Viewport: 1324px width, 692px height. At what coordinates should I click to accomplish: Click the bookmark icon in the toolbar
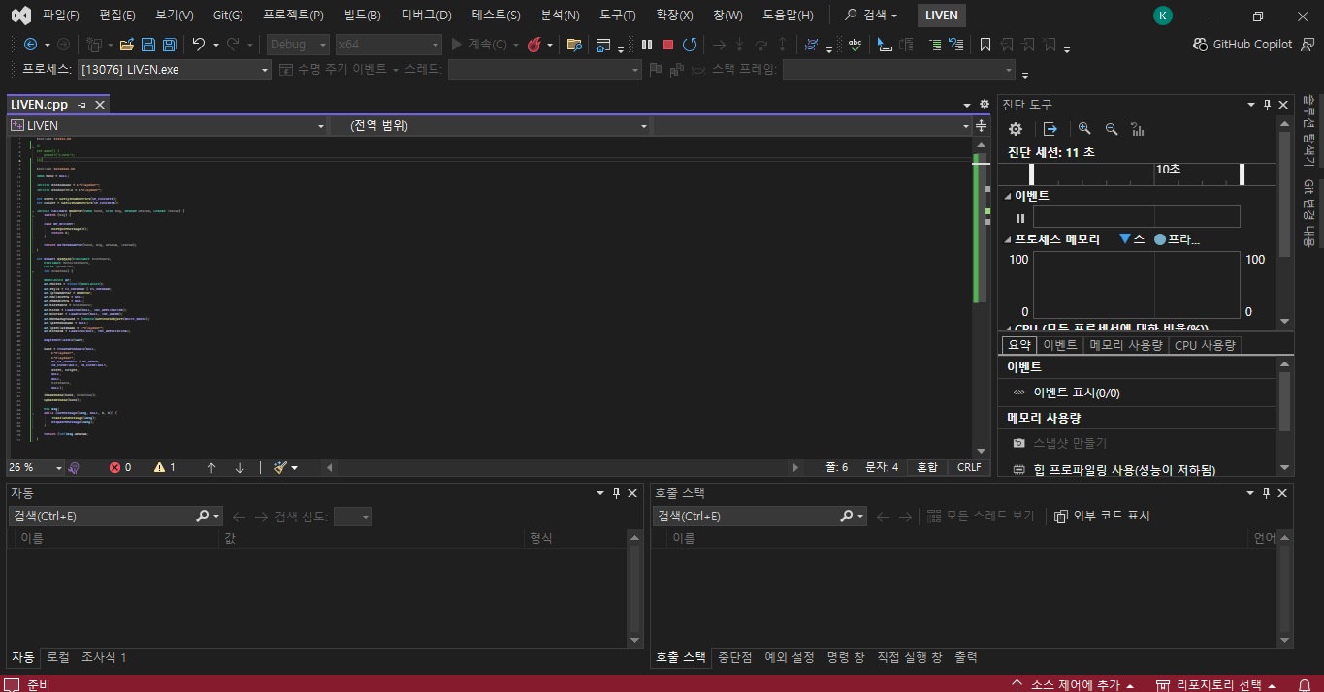pos(985,45)
